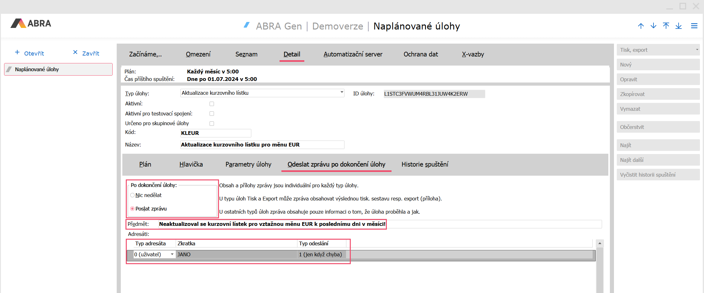Click the up arrow previous record icon

click(641, 26)
